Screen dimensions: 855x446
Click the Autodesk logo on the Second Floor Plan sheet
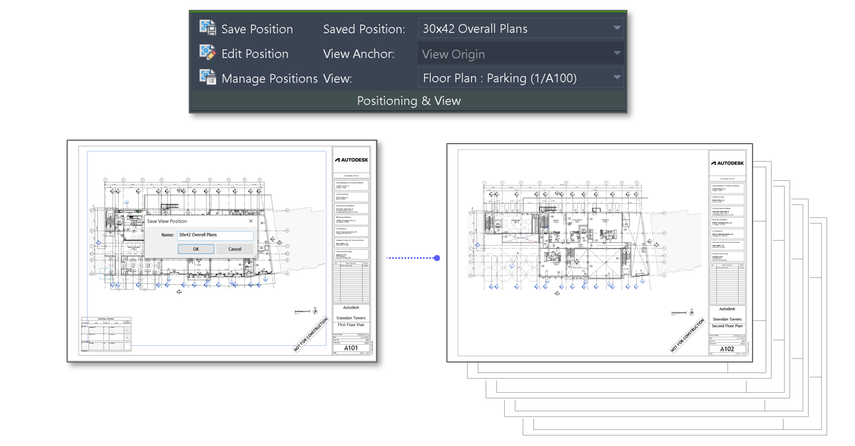tap(727, 163)
